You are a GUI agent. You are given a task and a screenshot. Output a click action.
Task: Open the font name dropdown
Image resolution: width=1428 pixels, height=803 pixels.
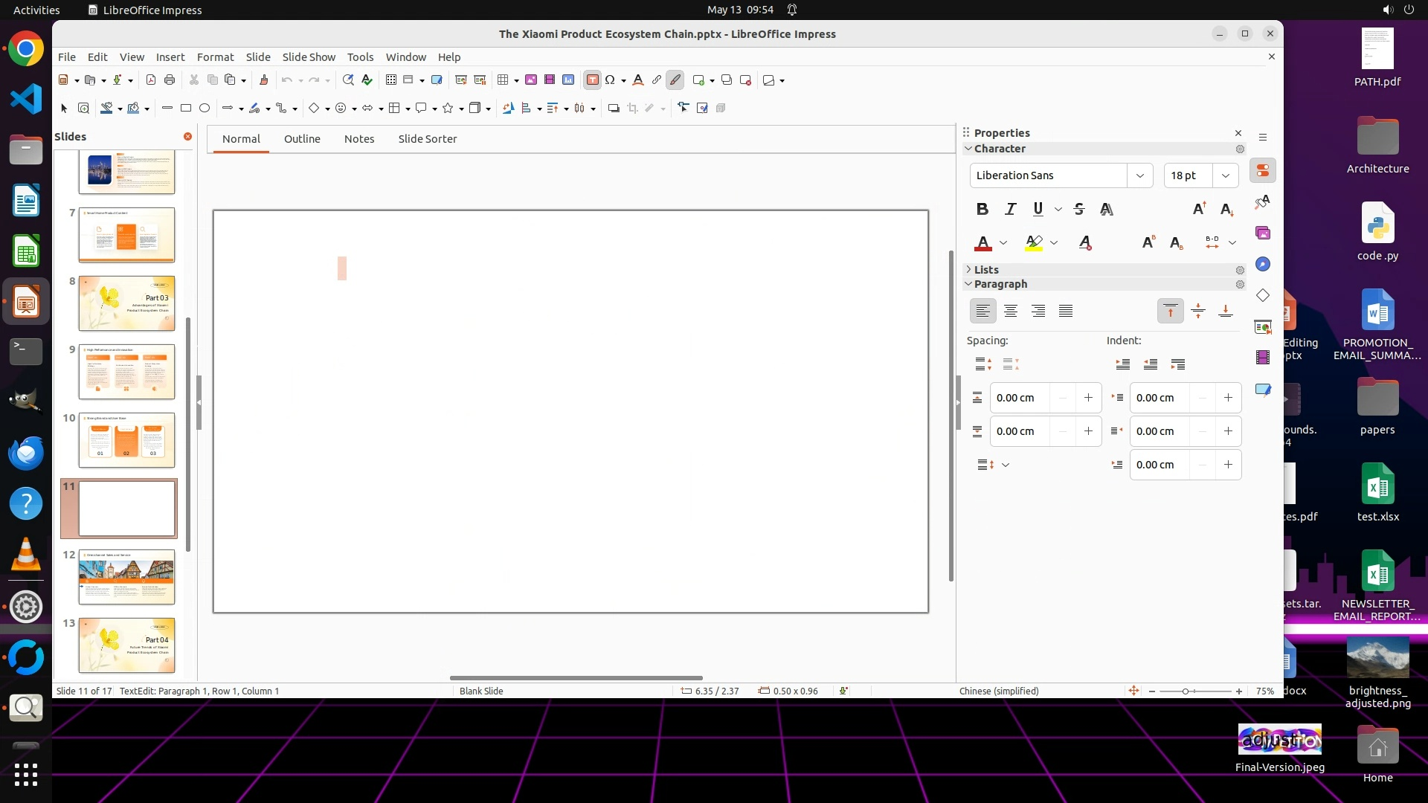pyautogui.click(x=1139, y=175)
